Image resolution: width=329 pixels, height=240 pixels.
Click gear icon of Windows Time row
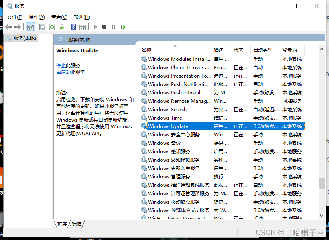point(144,118)
